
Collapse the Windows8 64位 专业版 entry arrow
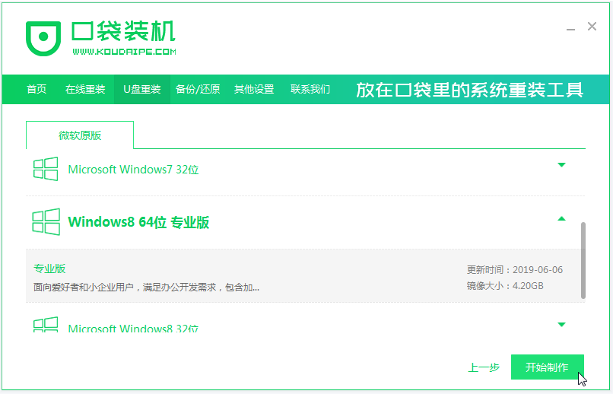click(x=562, y=218)
